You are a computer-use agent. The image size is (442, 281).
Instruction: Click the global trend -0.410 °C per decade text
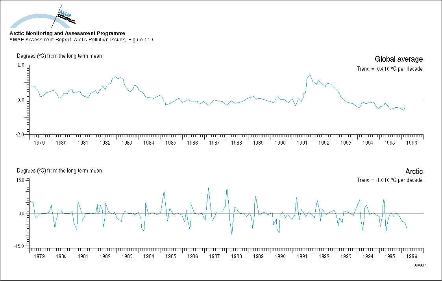coord(389,69)
